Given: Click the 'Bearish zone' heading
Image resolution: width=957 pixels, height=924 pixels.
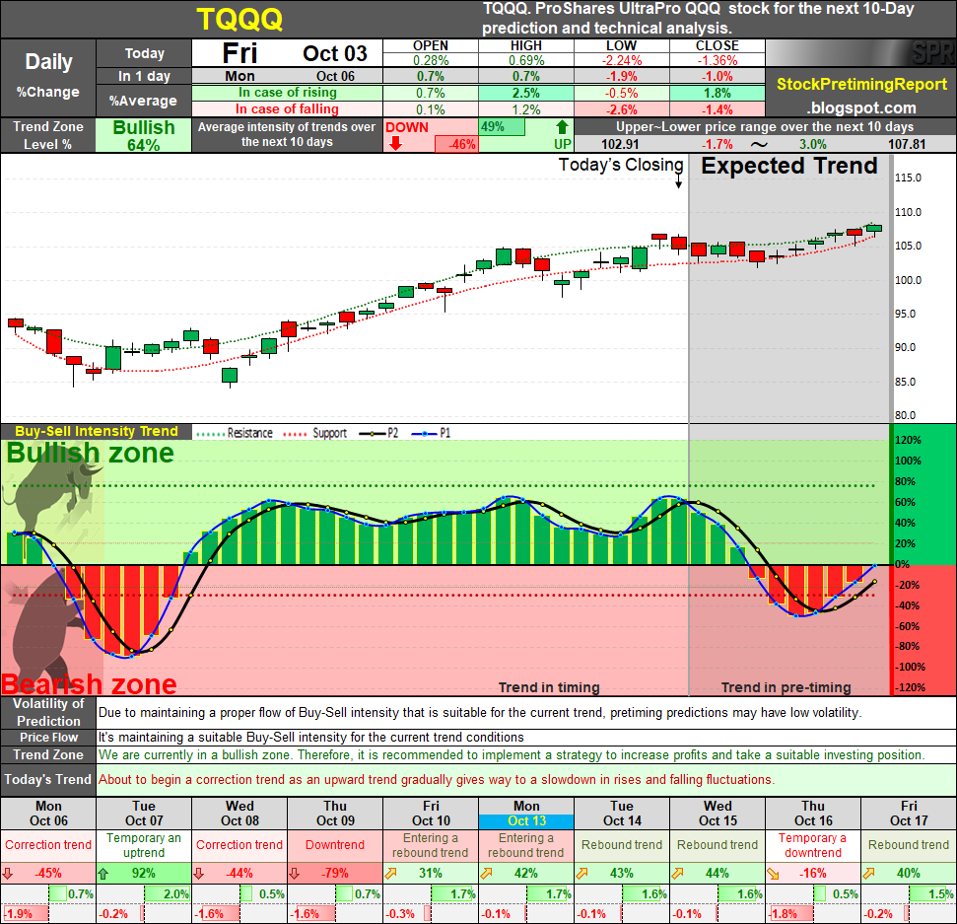Looking at the screenshot, I should 89,684.
